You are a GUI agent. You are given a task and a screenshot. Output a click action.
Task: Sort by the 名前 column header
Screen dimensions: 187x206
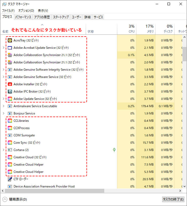click(43, 29)
